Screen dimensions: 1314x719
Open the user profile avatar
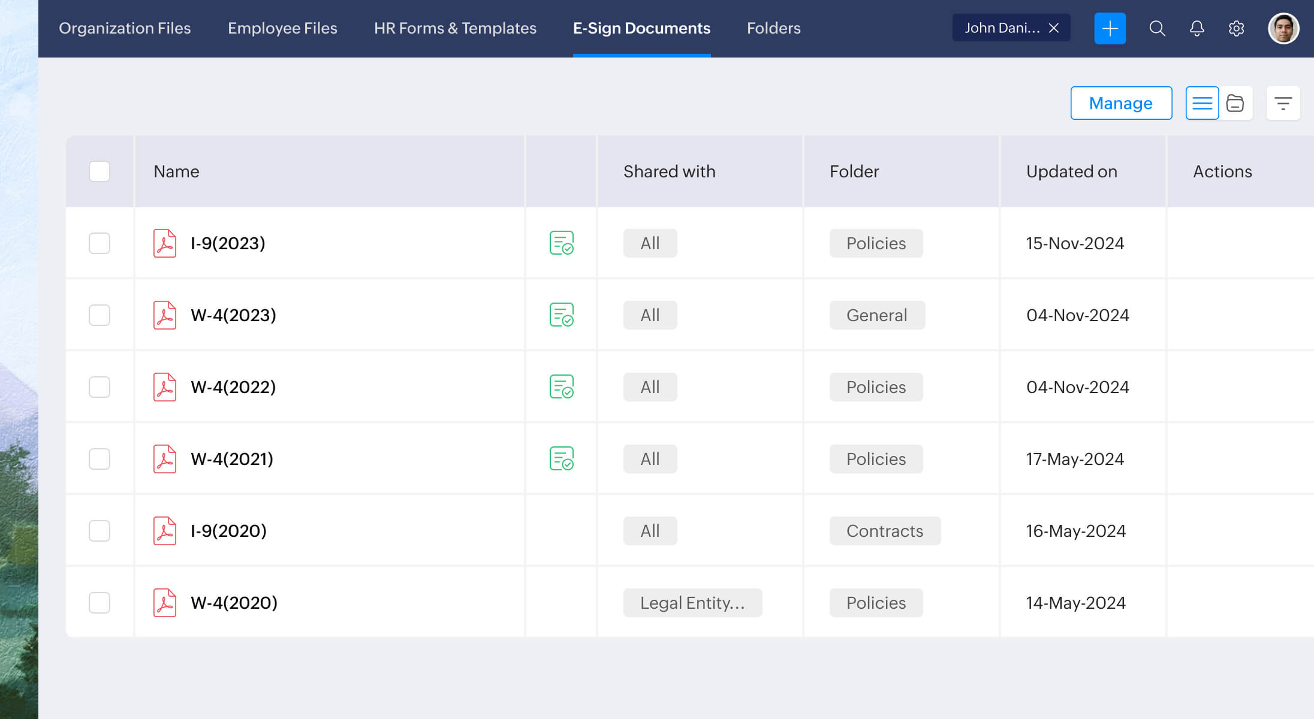pyautogui.click(x=1283, y=28)
